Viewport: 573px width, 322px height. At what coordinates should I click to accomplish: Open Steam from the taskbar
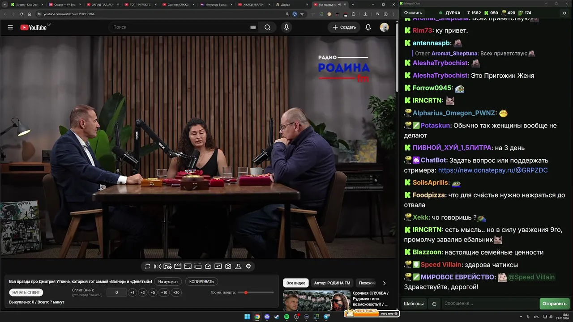point(277,317)
